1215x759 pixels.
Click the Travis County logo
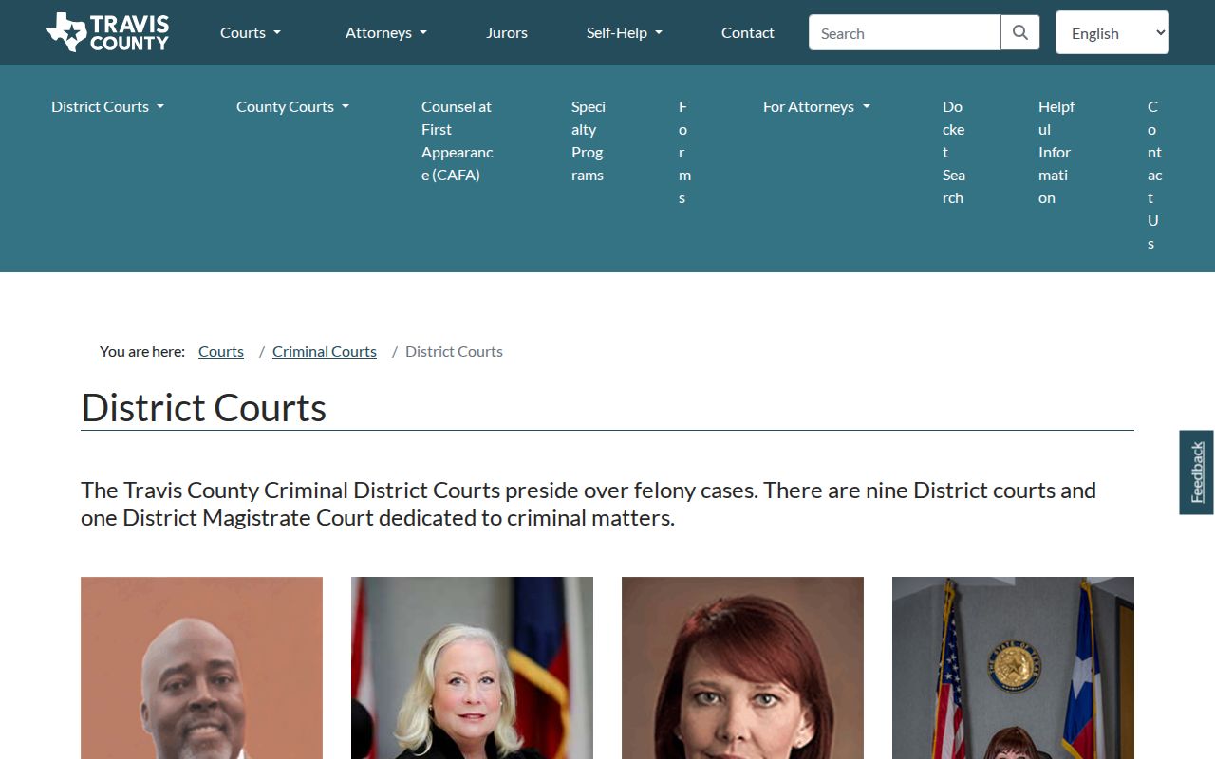[x=107, y=32]
